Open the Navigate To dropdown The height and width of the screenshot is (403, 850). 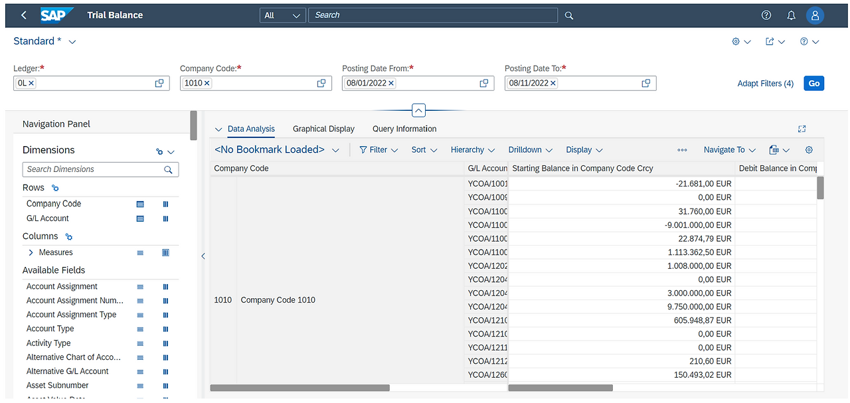(730, 150)
